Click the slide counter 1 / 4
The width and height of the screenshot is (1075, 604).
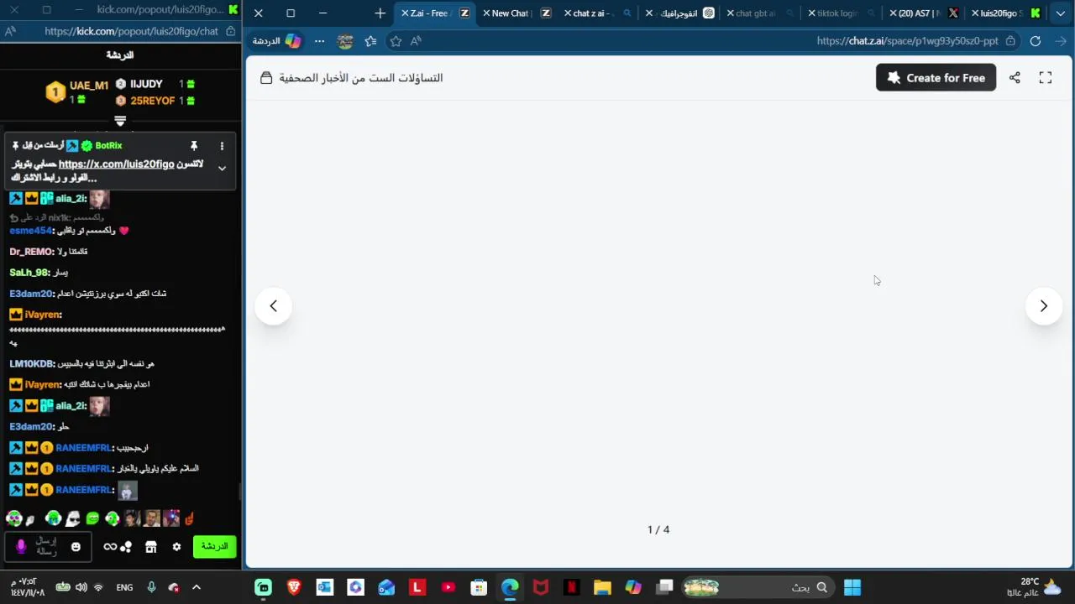(x=658, y=529)
